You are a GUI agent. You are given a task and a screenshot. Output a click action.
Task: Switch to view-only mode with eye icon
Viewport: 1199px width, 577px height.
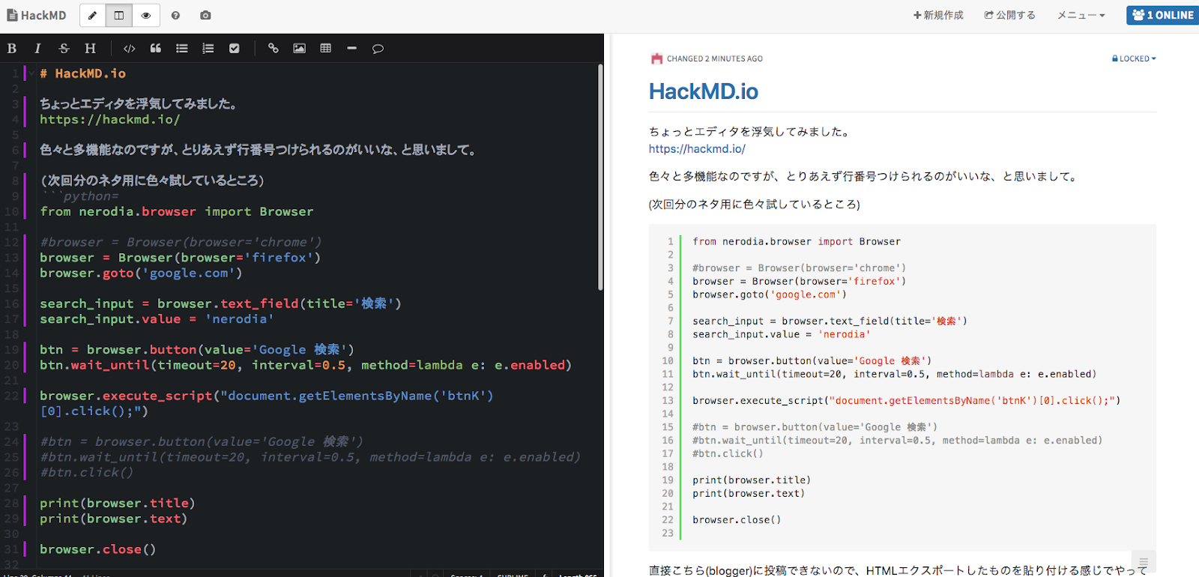click(x=146, y=15)
